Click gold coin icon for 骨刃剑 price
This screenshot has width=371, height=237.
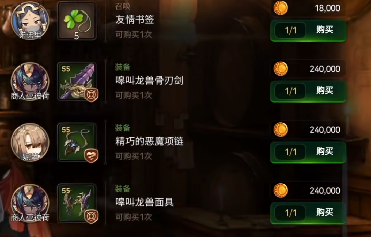pos(281,69)
